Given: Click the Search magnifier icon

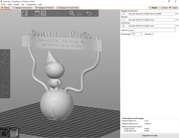Looking at the screenshot, I should (72, 13).
